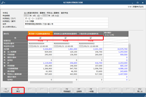Click 付加価値割額 value 1,266,900

pyautogui.click(x=48, y=69)
